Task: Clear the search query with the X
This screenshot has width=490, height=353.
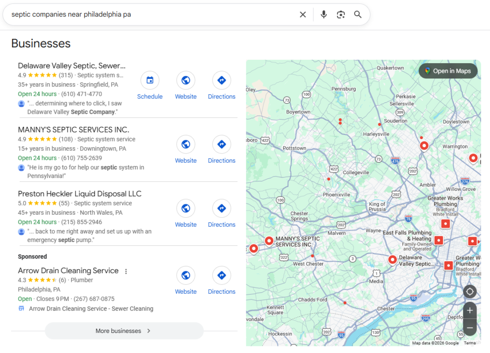Action: pyautogui.click(x=302, y=14)
